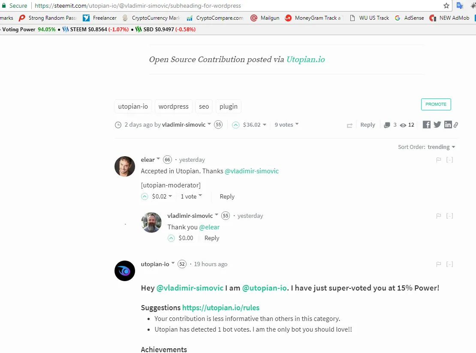Image resolution: width=476 pixels, height=353 pixels.
Task: Expand the 1 vote dropdown on elear's comment
Action: point(200,196)
